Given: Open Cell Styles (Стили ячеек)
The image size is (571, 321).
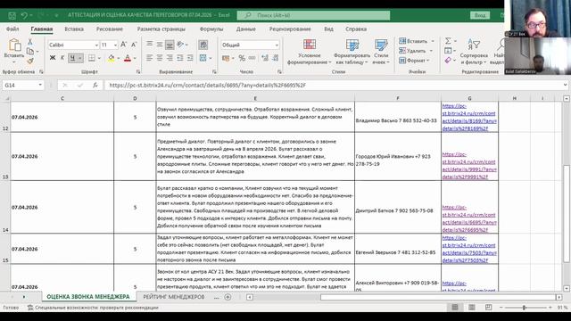Looking at the screenshot, I should (x=381, y=52).
